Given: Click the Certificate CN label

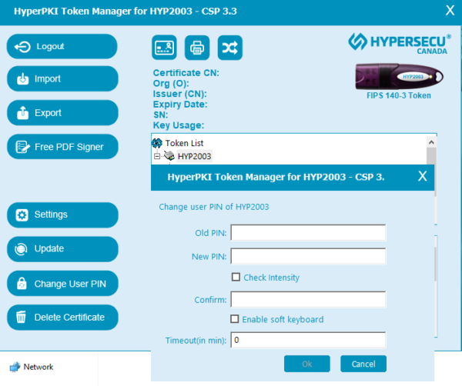Looking at the screenshot, I should coord(186,73).
